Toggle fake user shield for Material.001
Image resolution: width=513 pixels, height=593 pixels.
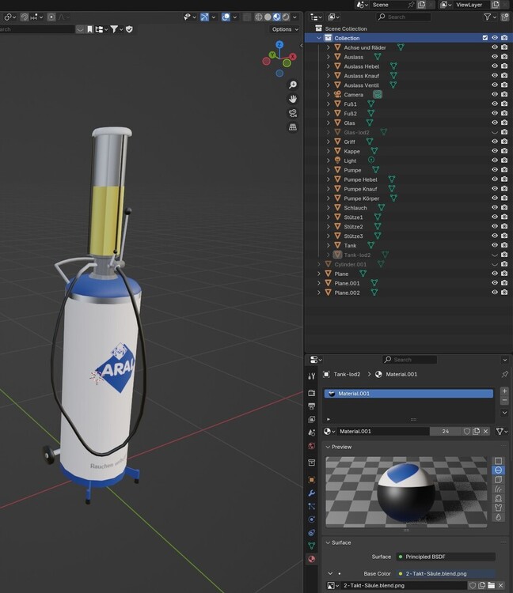[467, 431]
